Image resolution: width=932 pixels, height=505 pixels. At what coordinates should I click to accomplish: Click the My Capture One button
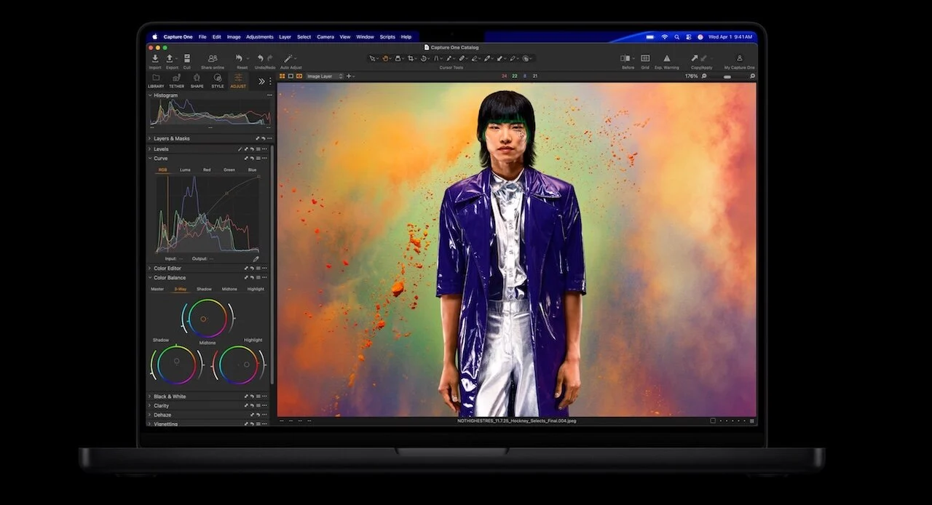[x=739, y=58]
